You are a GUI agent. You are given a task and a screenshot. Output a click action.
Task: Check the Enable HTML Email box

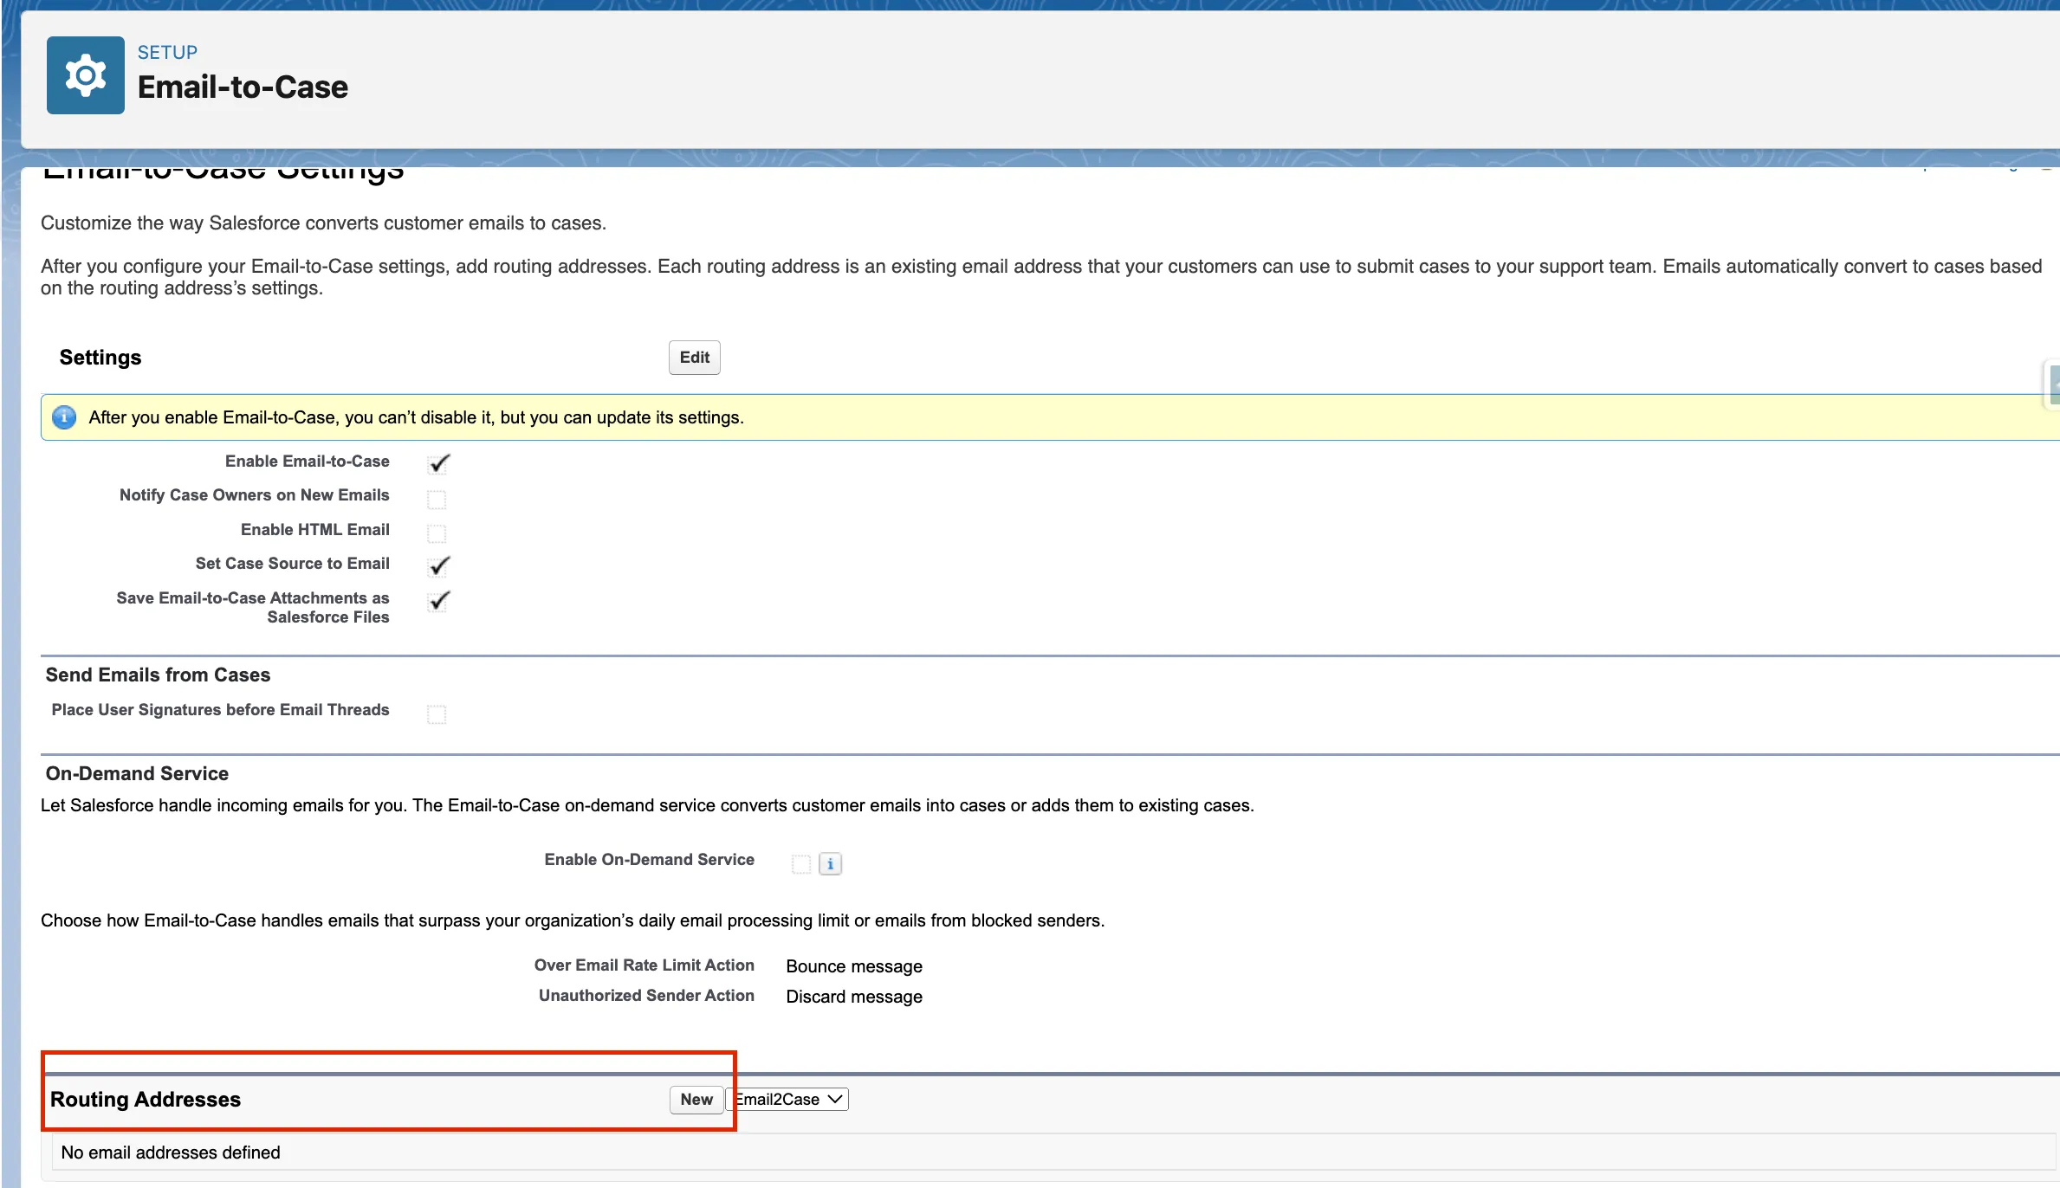tap(437, 533)
